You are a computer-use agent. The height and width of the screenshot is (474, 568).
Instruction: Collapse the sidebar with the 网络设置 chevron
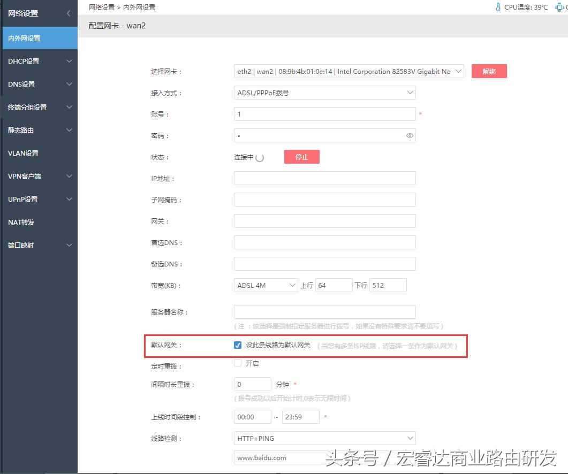point(68,13)
